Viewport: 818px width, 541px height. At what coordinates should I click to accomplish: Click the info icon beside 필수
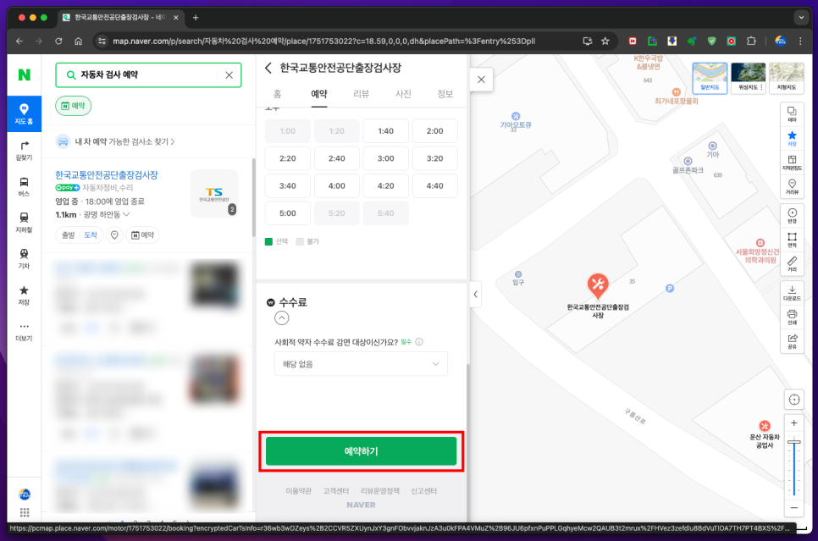pos(419,342)
